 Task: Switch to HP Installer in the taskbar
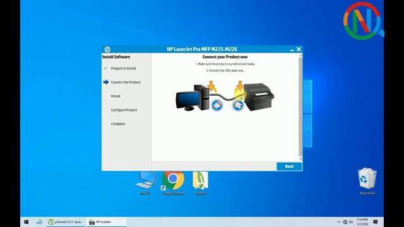106,222
